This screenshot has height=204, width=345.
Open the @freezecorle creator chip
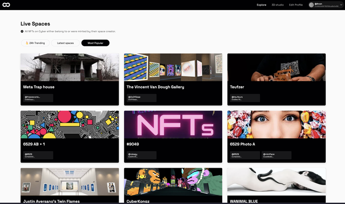pyautogui.click(x=38, y=98)
